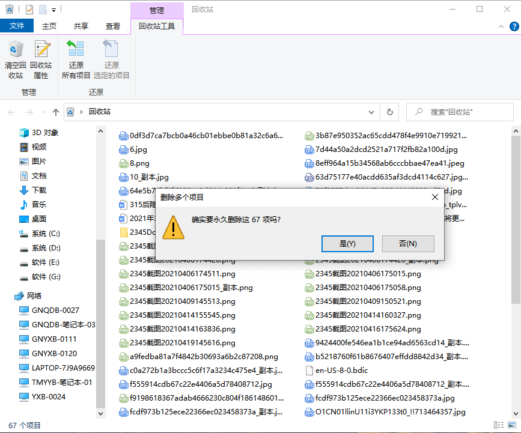Image resolution: width=521 pixels, height=433 pixels.
Task: Open Quick Access toolbar customize dropdown
Action: (53, 10)
